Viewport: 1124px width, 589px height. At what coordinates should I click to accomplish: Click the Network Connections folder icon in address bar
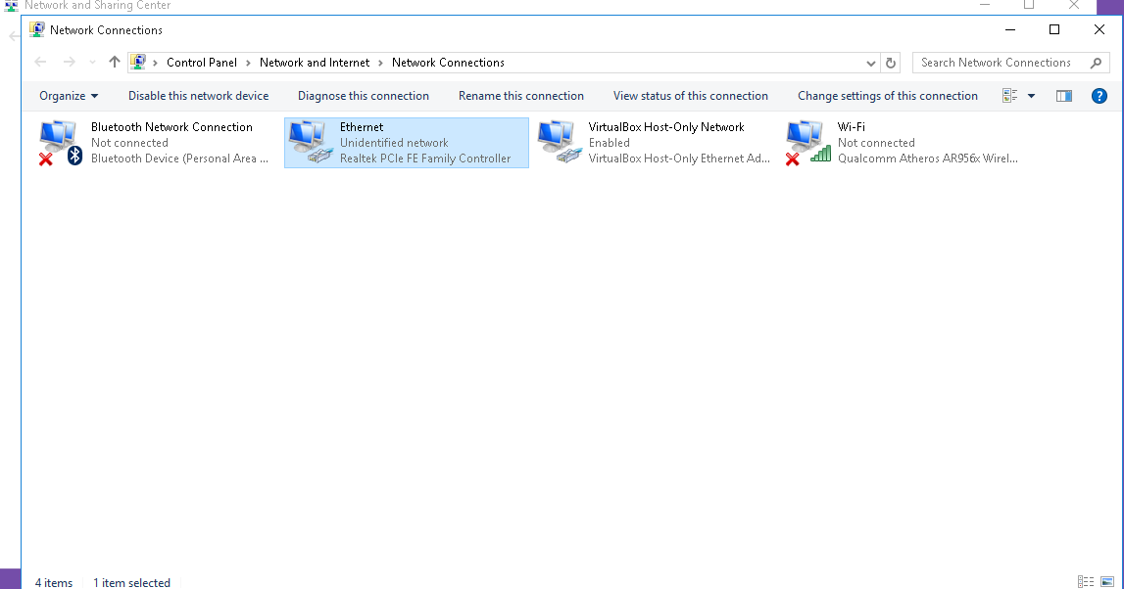pyautogui.click(x=138, y=62)
